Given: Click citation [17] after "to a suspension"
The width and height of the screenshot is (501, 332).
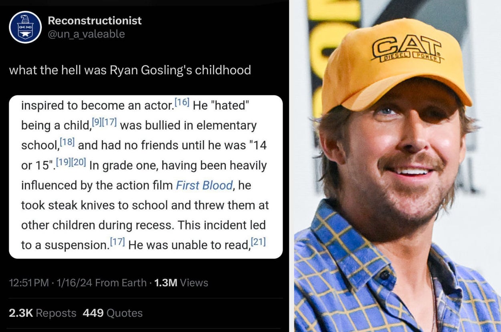Looking at the screenshot, I should (118, 242).
